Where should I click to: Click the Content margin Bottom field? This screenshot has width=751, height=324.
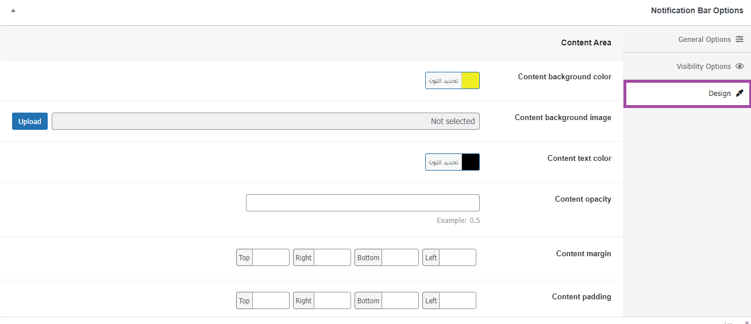(400, 257)
